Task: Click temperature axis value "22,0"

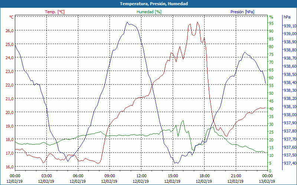Action: (9, 85)
